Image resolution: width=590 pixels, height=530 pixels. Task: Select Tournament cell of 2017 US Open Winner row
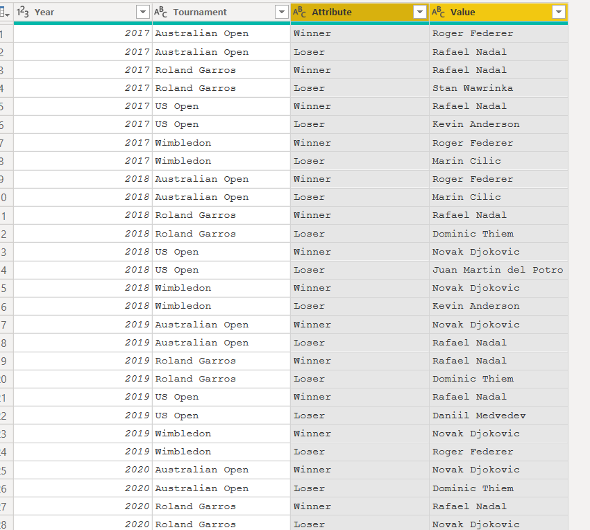click(221, 106)
